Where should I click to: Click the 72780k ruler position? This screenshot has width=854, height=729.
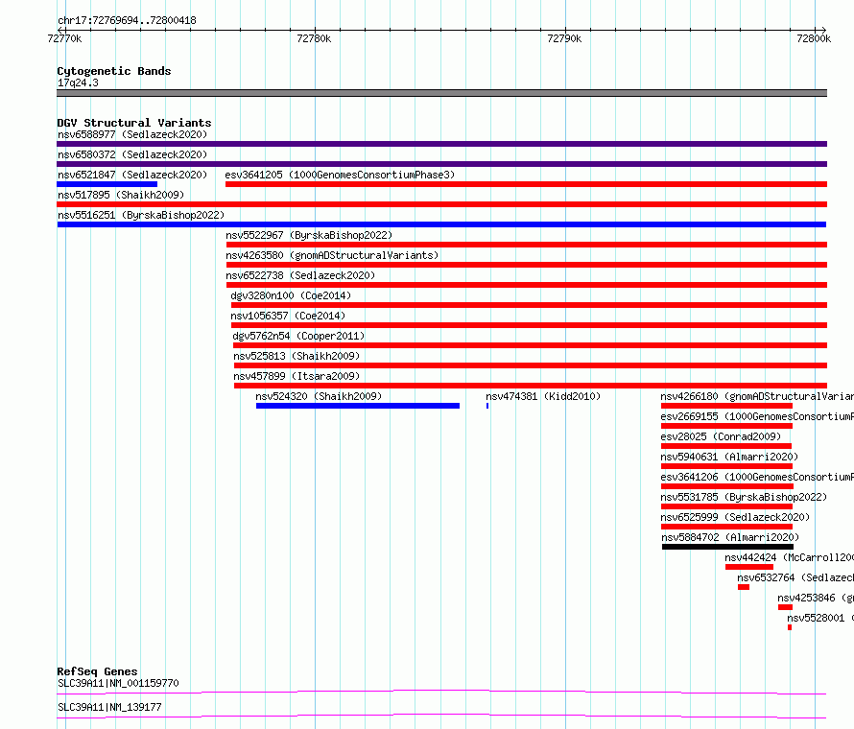(315, 38)
